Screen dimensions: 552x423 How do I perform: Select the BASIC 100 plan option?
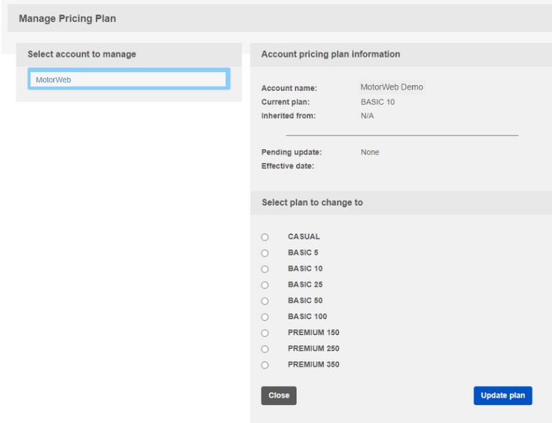pos(265,317)
